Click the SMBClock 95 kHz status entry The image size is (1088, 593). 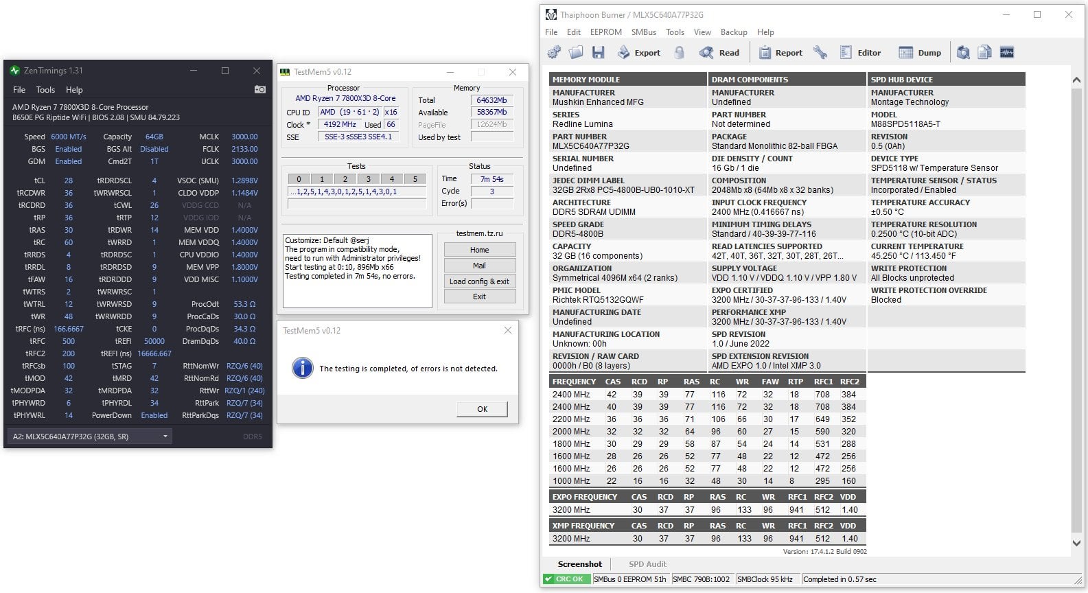(765, 579)
